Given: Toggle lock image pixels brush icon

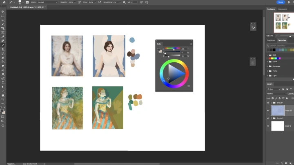Looking at the screenshot, I should click(x=276, y=98).
